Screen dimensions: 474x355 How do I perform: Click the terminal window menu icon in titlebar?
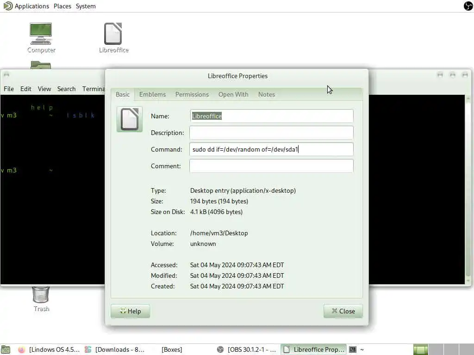6,74
